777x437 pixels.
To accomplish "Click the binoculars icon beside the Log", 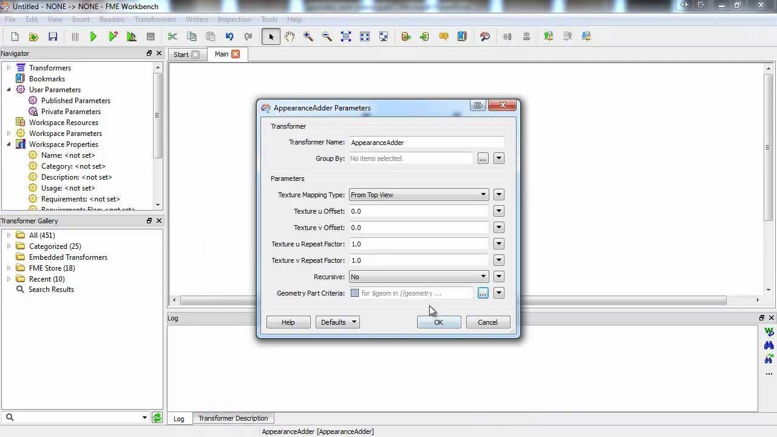I will (769, 345).
